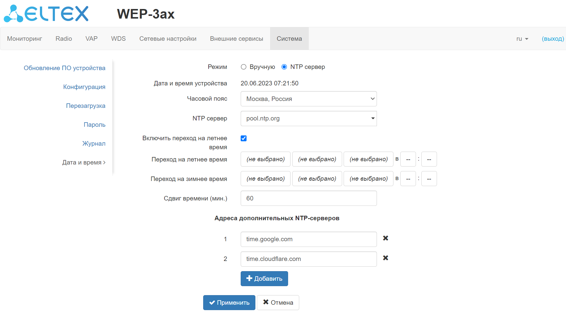Open Обновление ПО устройства in sidebar

65,68
